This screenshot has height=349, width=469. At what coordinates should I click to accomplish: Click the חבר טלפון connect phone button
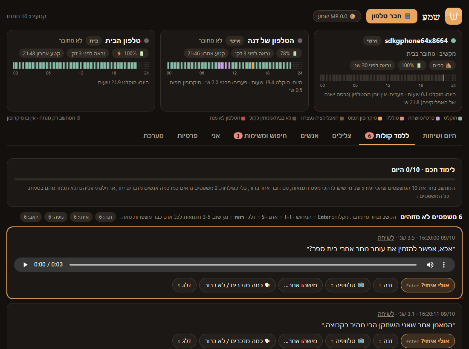point(391,16)
